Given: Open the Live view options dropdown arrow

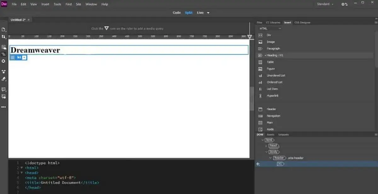Looking at the screenshot, I should [x=208, y=13].
